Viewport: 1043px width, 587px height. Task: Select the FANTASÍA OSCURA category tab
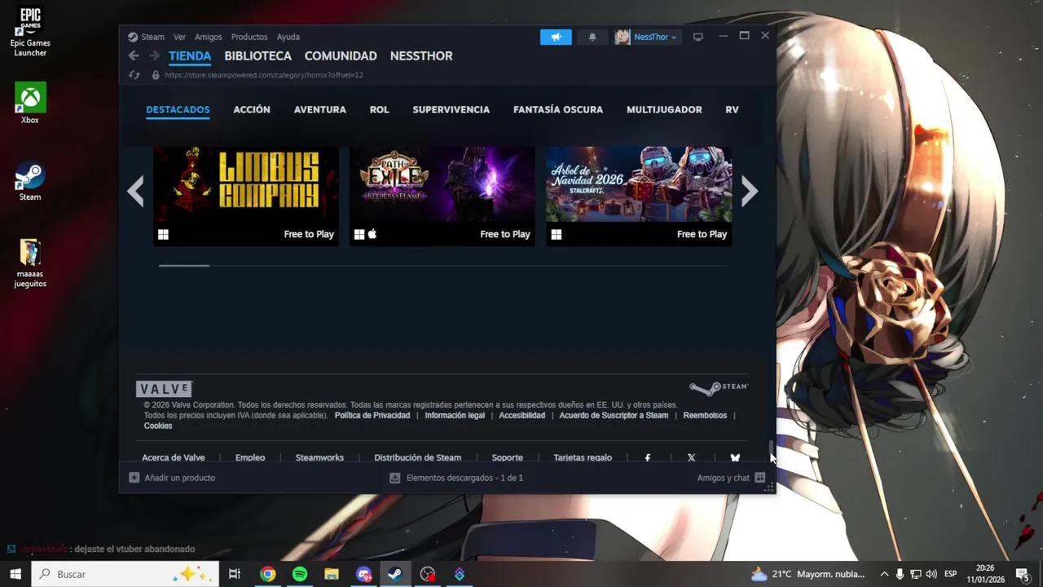click(x=558, y=109)
